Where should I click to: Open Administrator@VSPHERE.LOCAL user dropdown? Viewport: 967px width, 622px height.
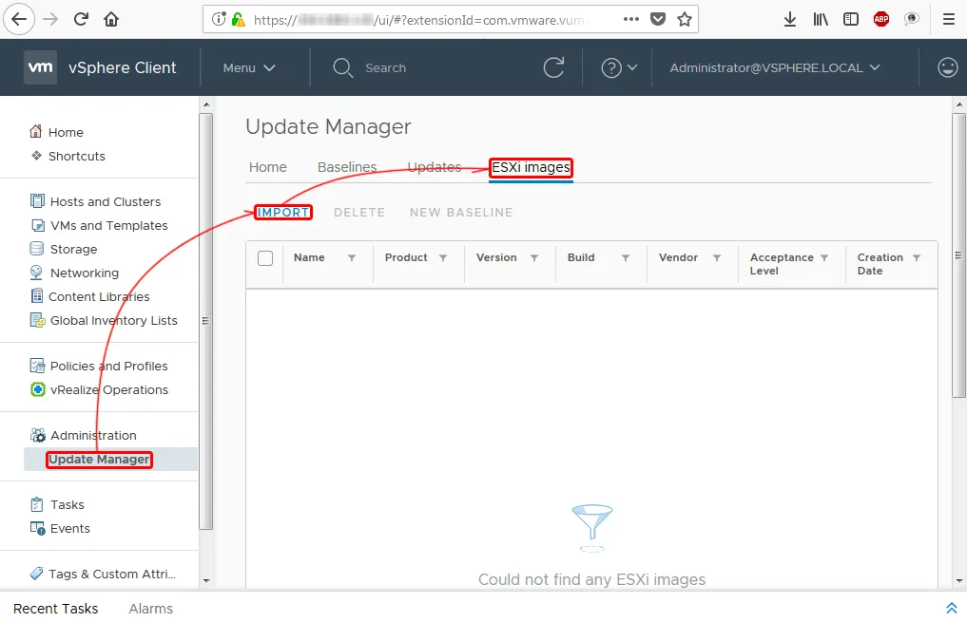coord(775,67)
